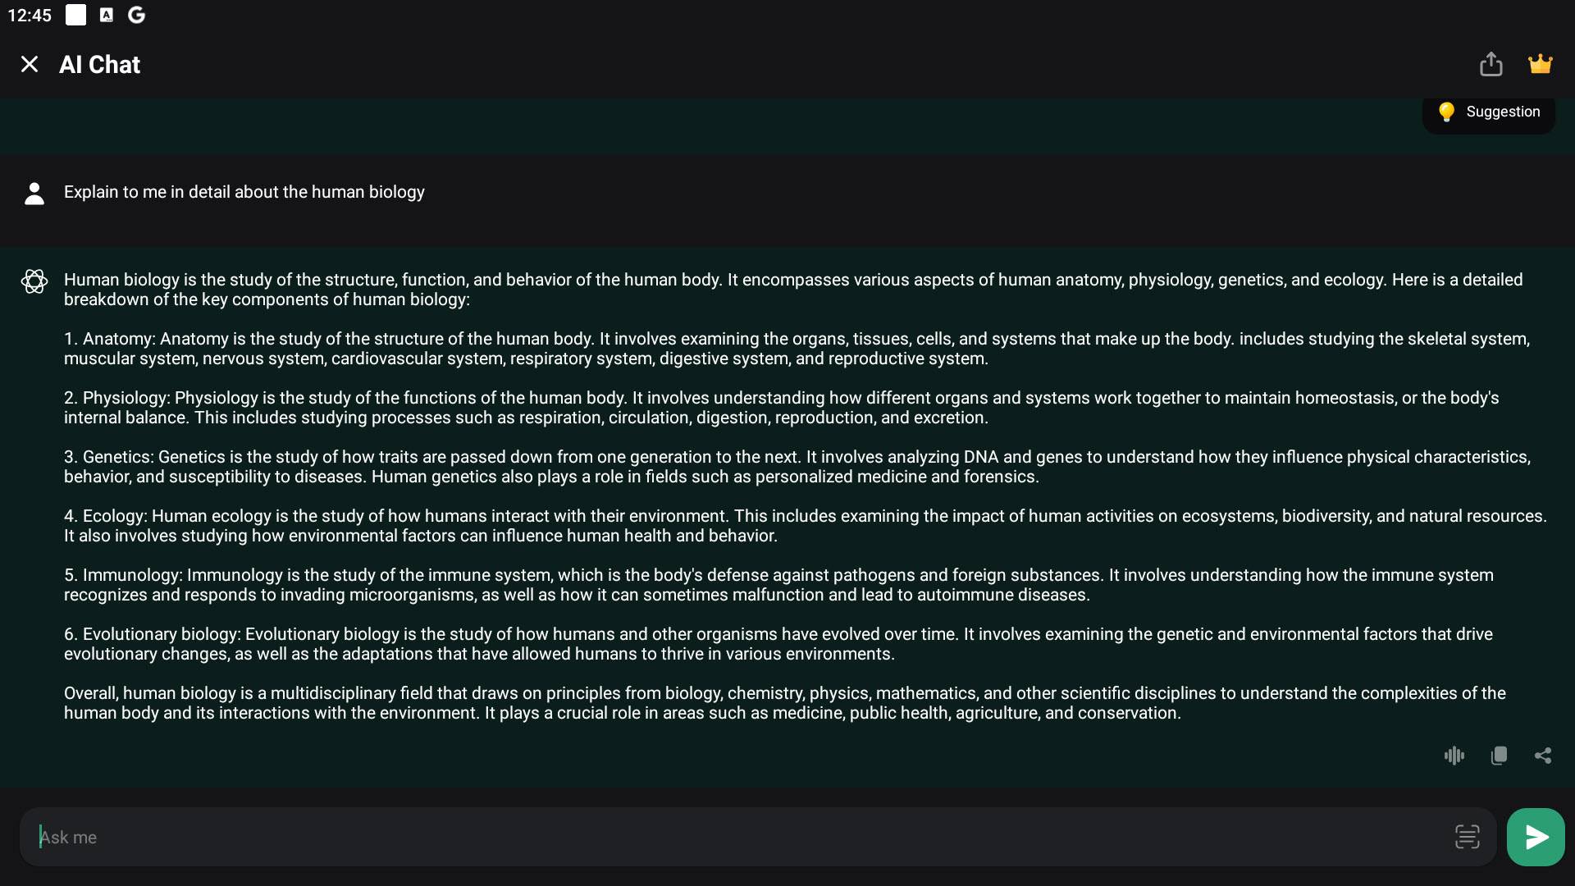Screen dimensions: 1575x886
Task: Read the response aloud with the sound-wave icon
Action: [1454, 756]
